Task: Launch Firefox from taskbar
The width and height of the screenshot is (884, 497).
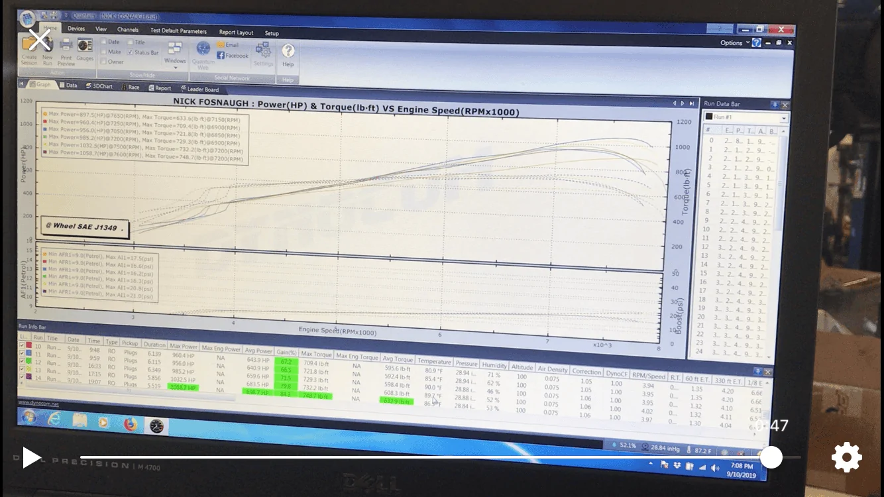Action: click(130, 423)
